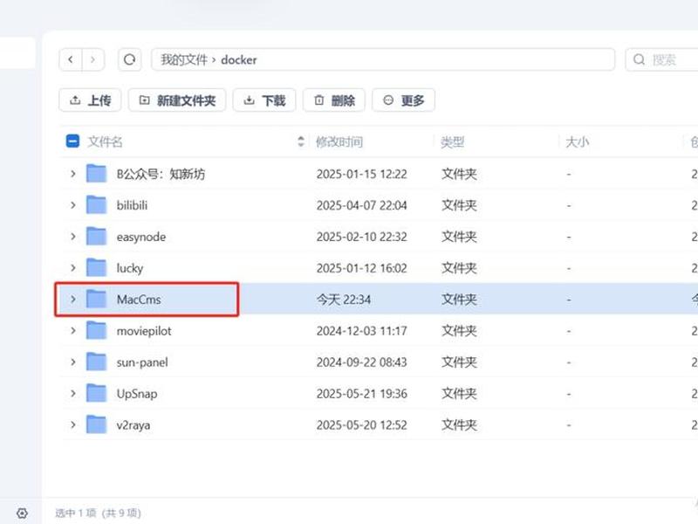
Task: Open settings gear in bottom-left corner
Action: [x=22, y=513]
